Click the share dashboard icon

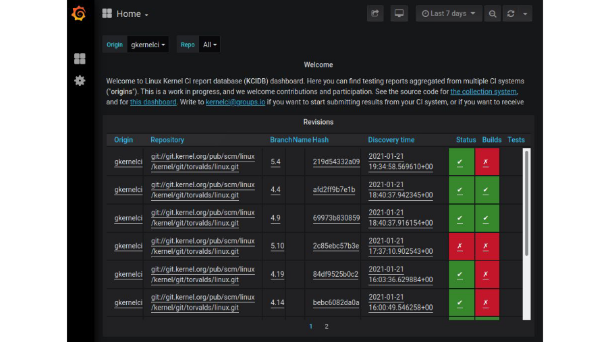click(x=375, y=13)
